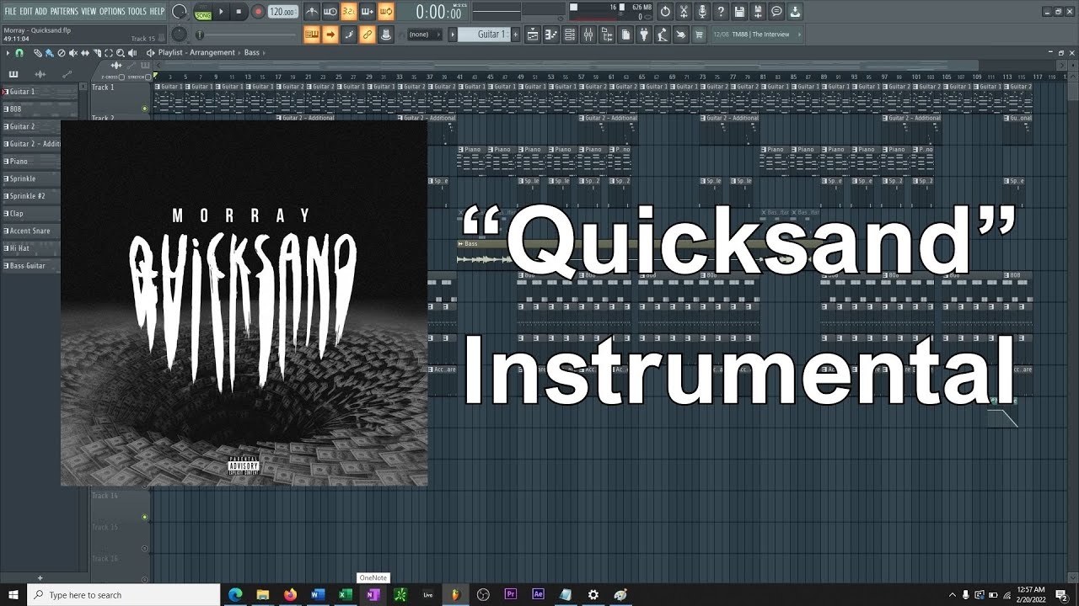
Task: Switch to SONG mode toggle
Action: pyautogui.click(x=203, y=15)
